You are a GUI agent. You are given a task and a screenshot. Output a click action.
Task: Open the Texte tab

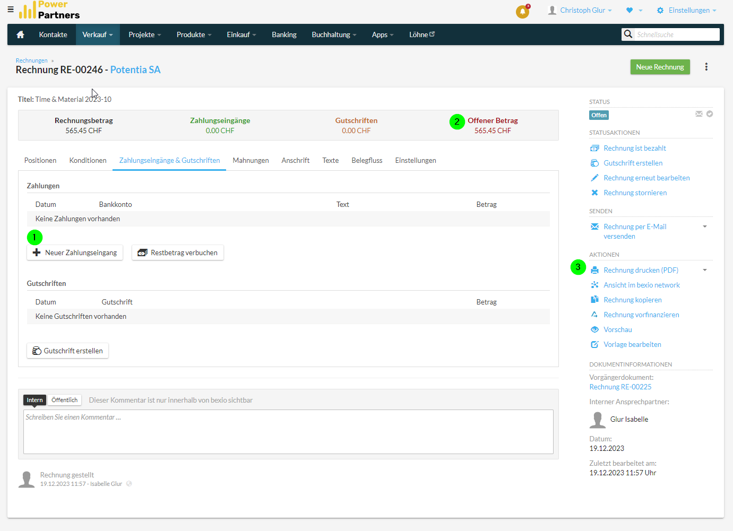331,160
